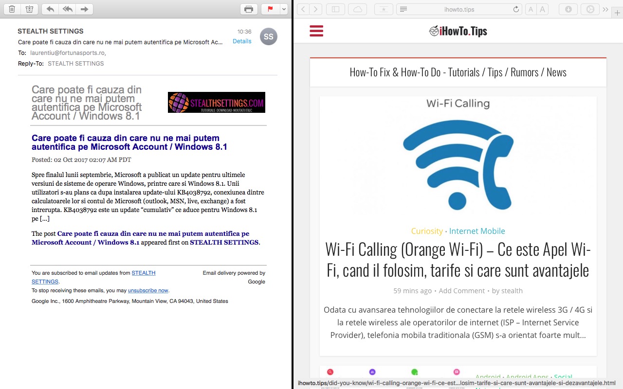Print the email from the Mail toolbar

tap(249, 9)
